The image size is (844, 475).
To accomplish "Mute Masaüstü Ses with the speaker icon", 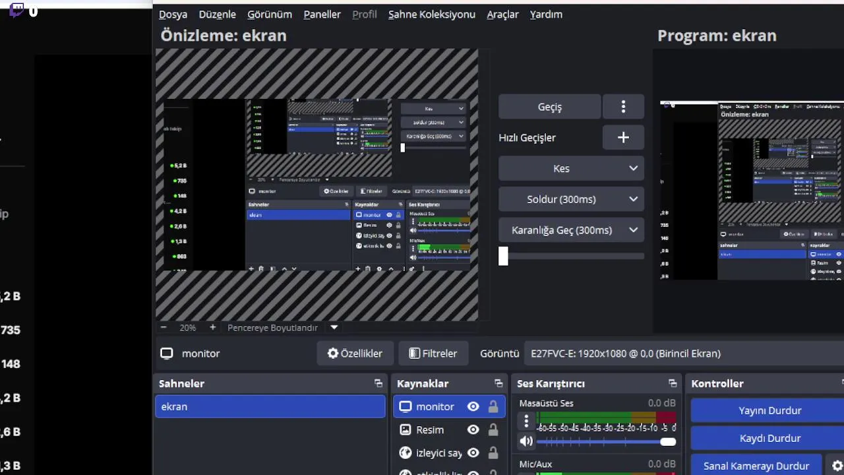I will pyautogui.click(x=526, y=441).
